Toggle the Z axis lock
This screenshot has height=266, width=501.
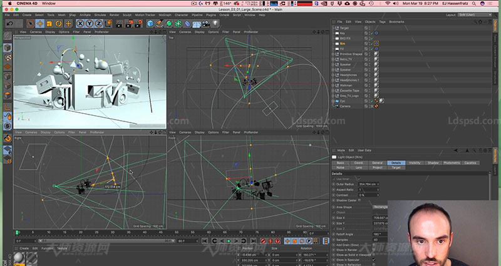(x=99, y=24)
